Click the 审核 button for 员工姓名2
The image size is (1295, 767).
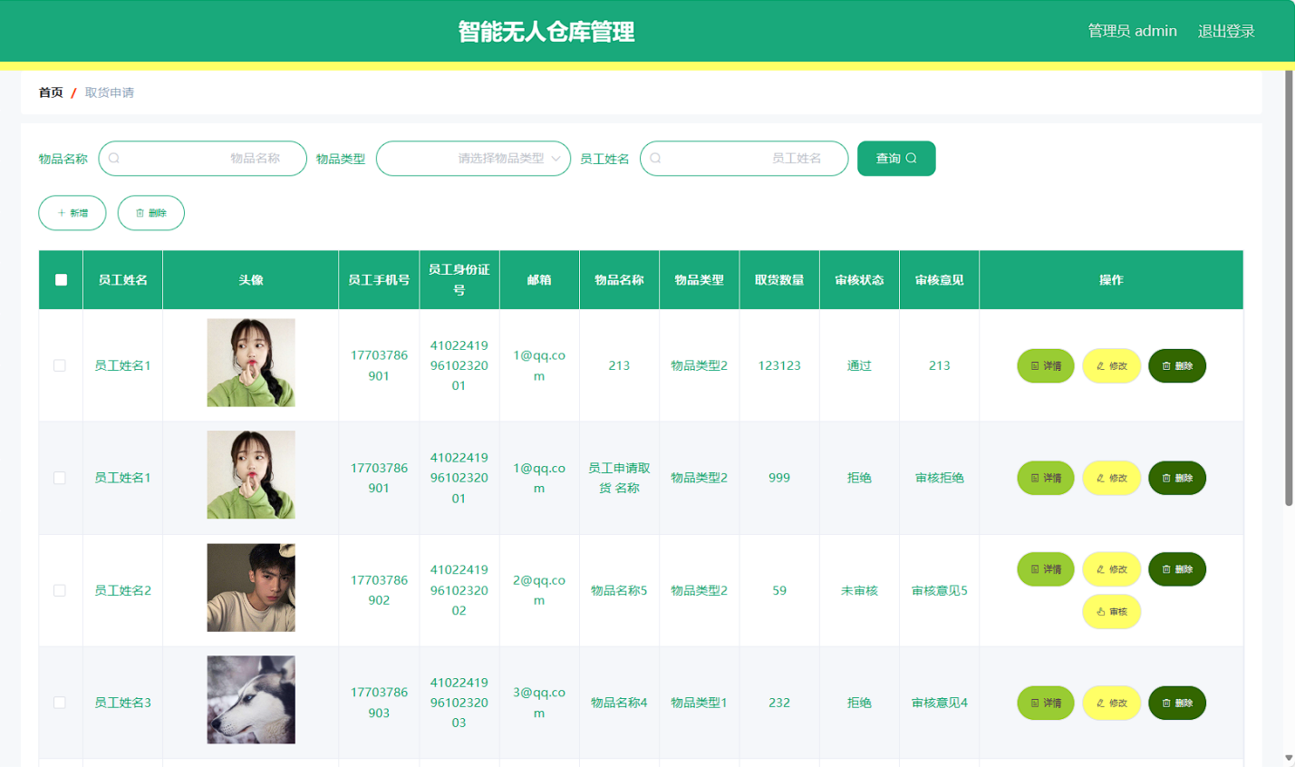1111,612
